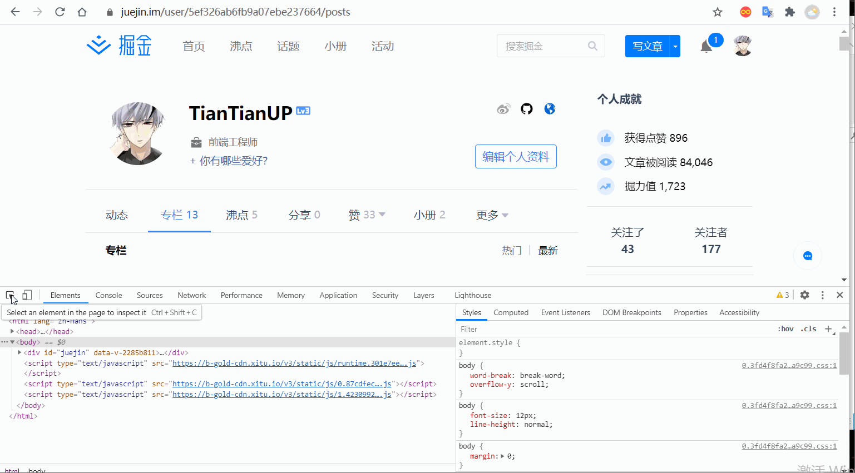Sort articles by 最新
The image size is (855, 473).
coord(548,251)
